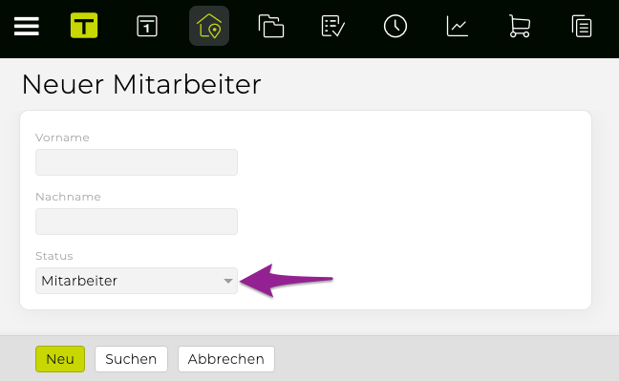
Task: Click the Abbrechen button
Action: pyautogui.click(x=226, y=359)
